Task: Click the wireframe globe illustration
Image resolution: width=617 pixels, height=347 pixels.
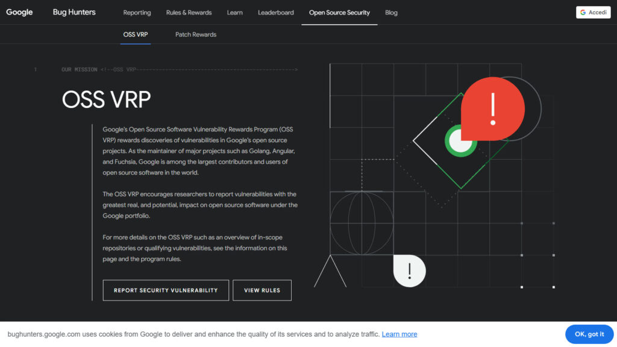Action: 362,223
